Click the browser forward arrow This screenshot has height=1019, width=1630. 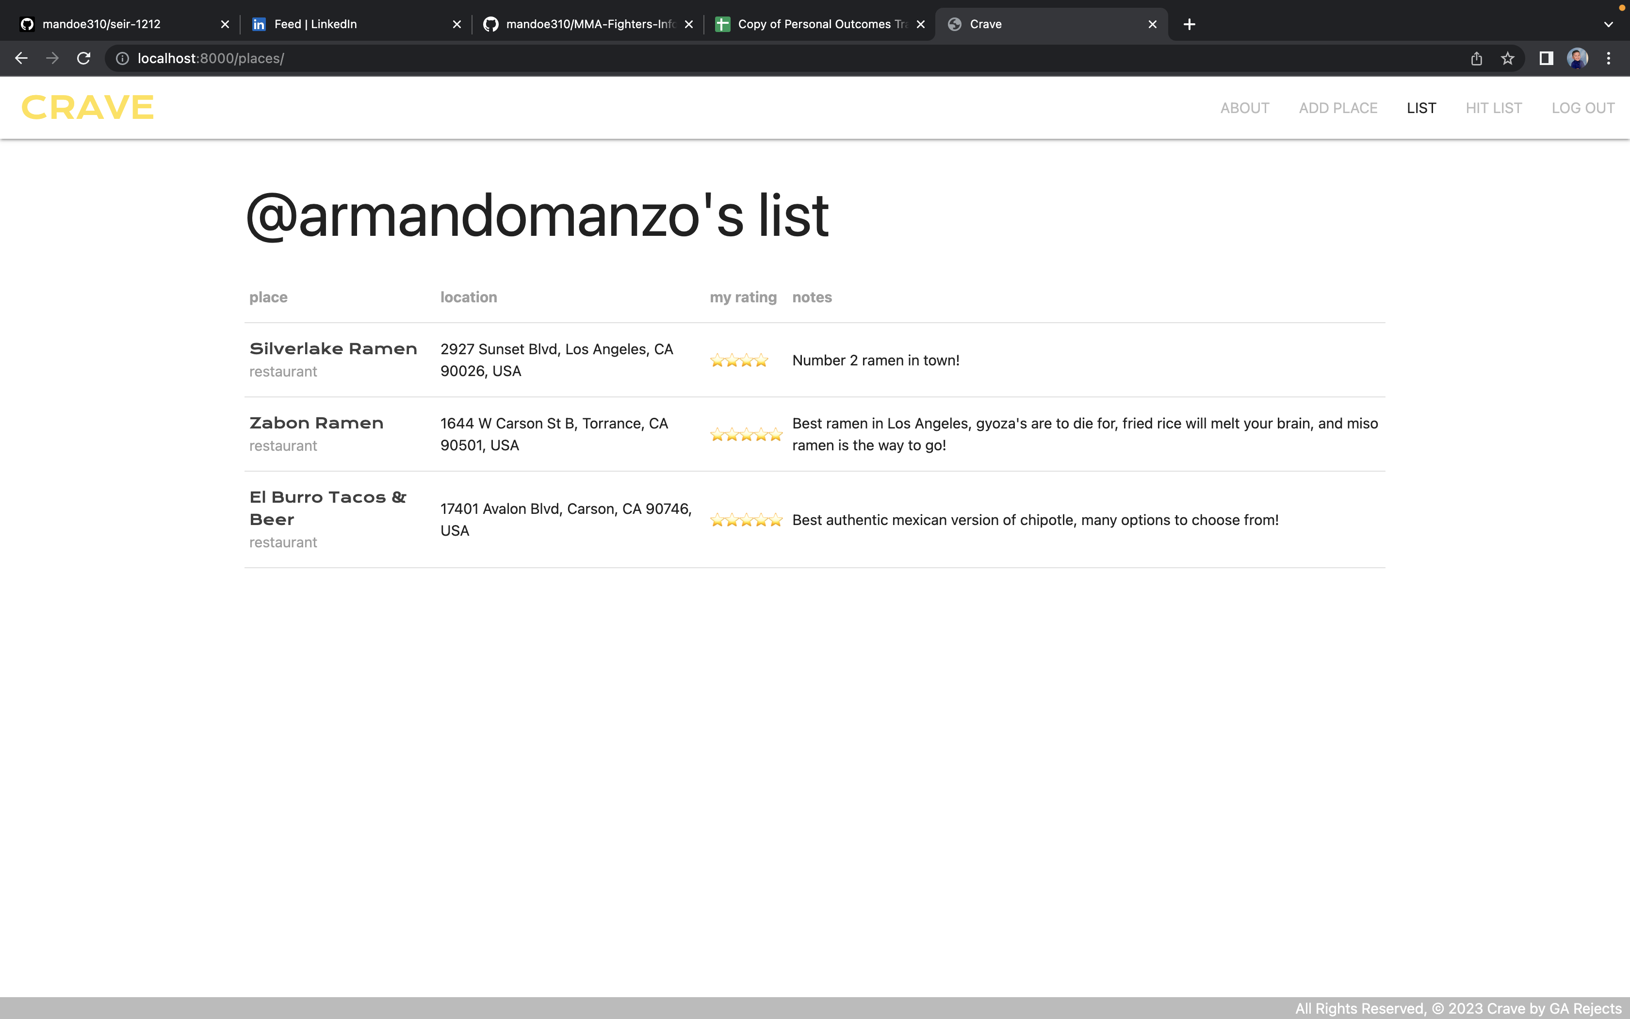[52, 58]
